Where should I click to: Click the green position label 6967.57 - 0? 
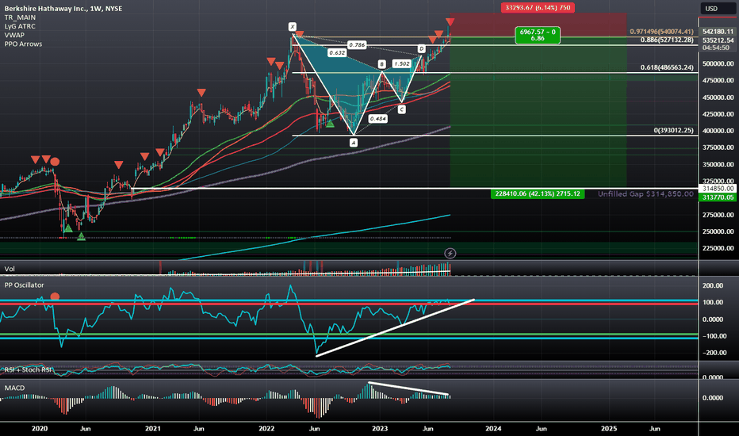click(538, 36)
